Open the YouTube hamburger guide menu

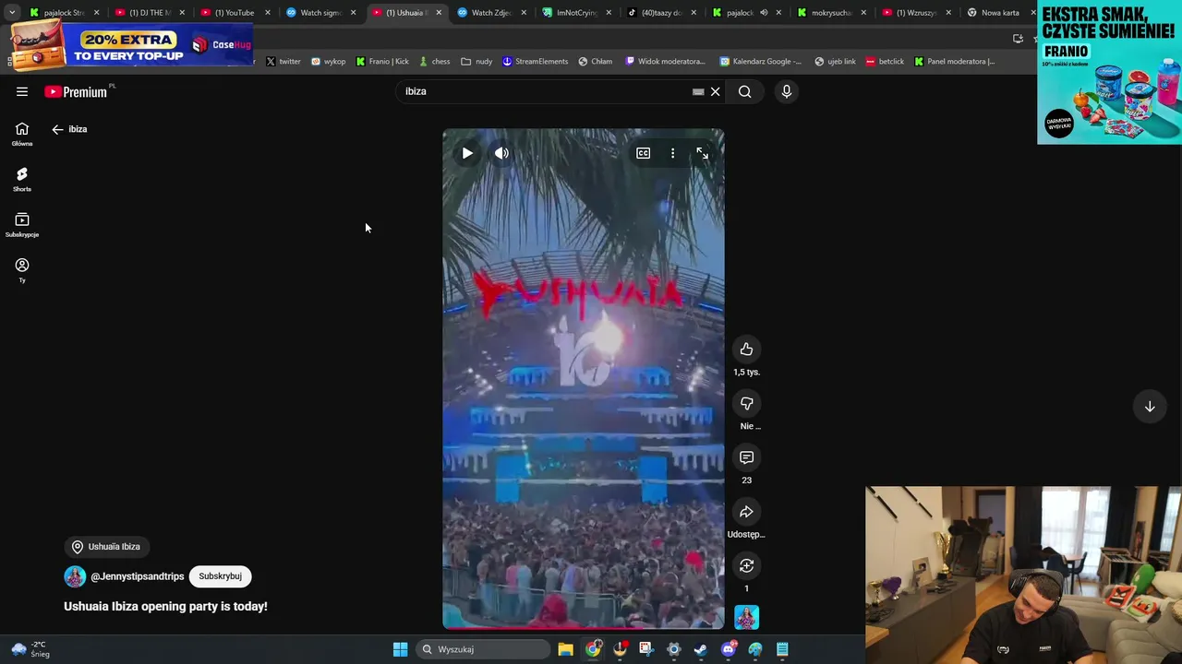(x=22, y=91)
